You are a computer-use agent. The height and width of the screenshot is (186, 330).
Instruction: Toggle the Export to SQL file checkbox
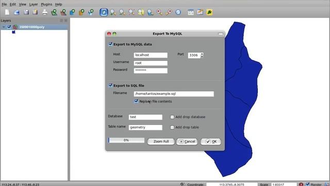coord(110,85)
